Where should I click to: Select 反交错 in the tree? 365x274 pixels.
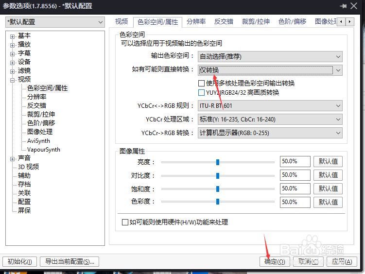click(36, 105)
